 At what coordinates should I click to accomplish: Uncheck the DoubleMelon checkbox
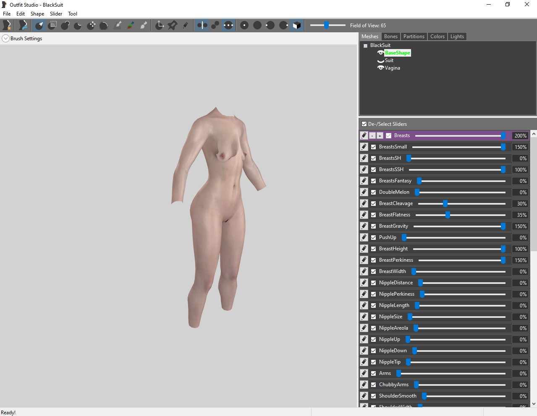(x=373, y=192)
